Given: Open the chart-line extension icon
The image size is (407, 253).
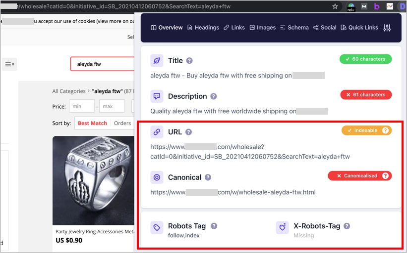Looking at the screenshot, I should point(390,6).
